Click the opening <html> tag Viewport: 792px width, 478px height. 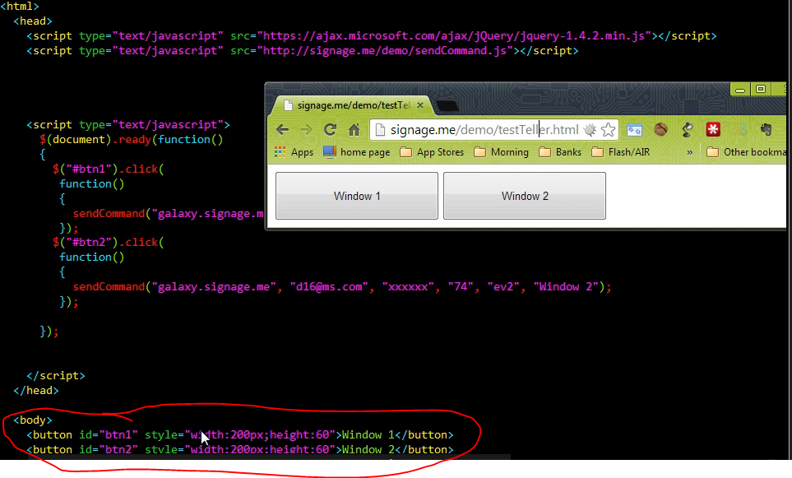click(20, 7)
